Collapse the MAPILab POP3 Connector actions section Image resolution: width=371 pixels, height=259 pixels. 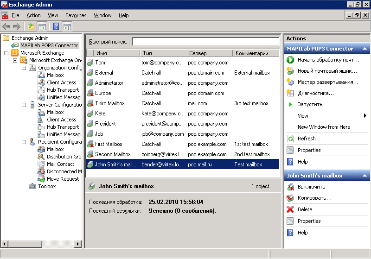(x=365, y=49)
